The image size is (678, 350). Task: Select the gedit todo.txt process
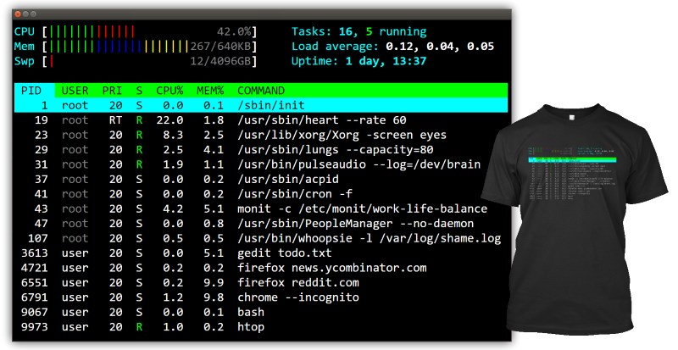pos(261,253)
